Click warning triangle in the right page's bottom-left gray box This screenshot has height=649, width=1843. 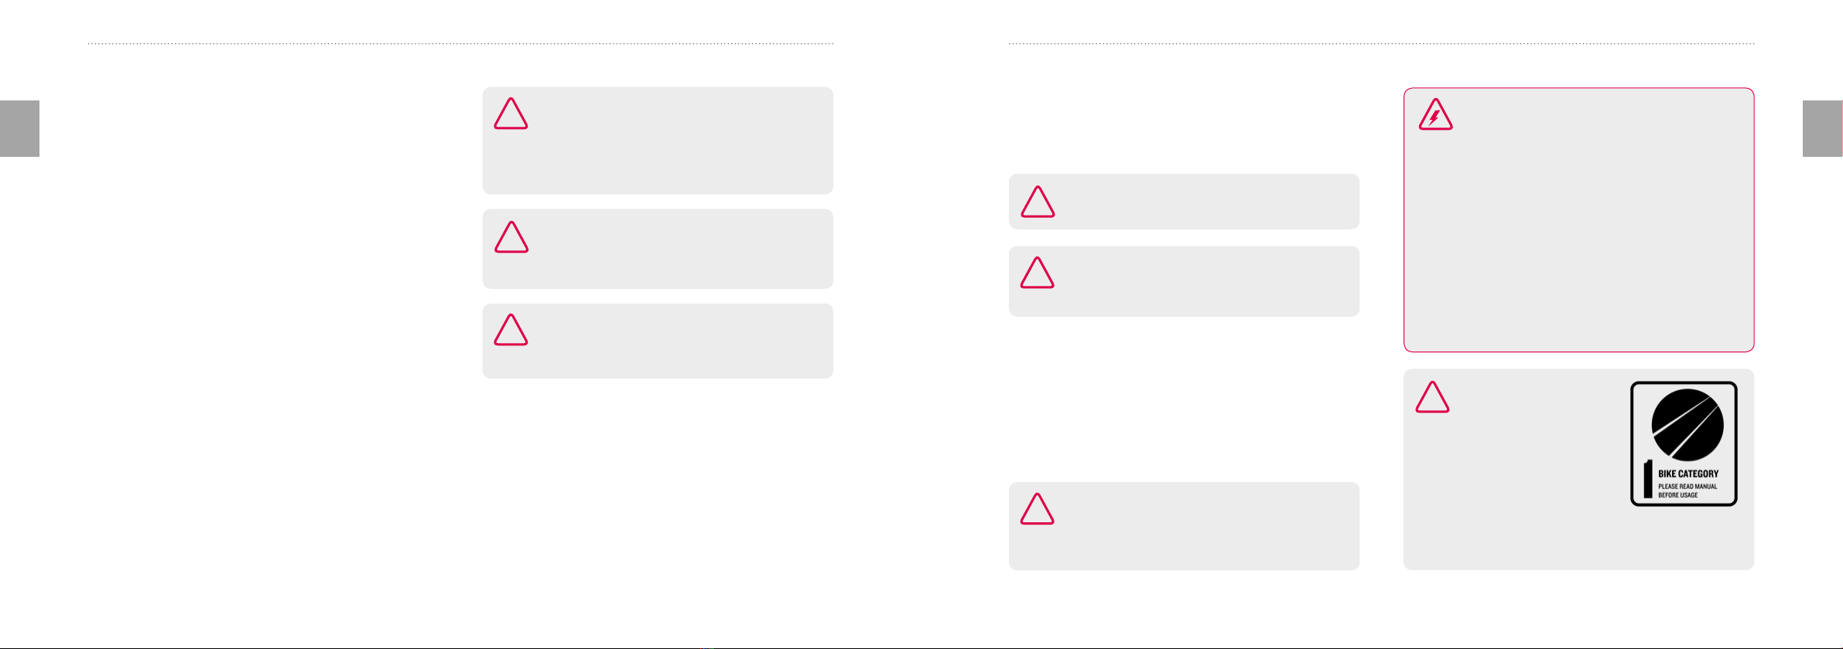click(1038, 508)
